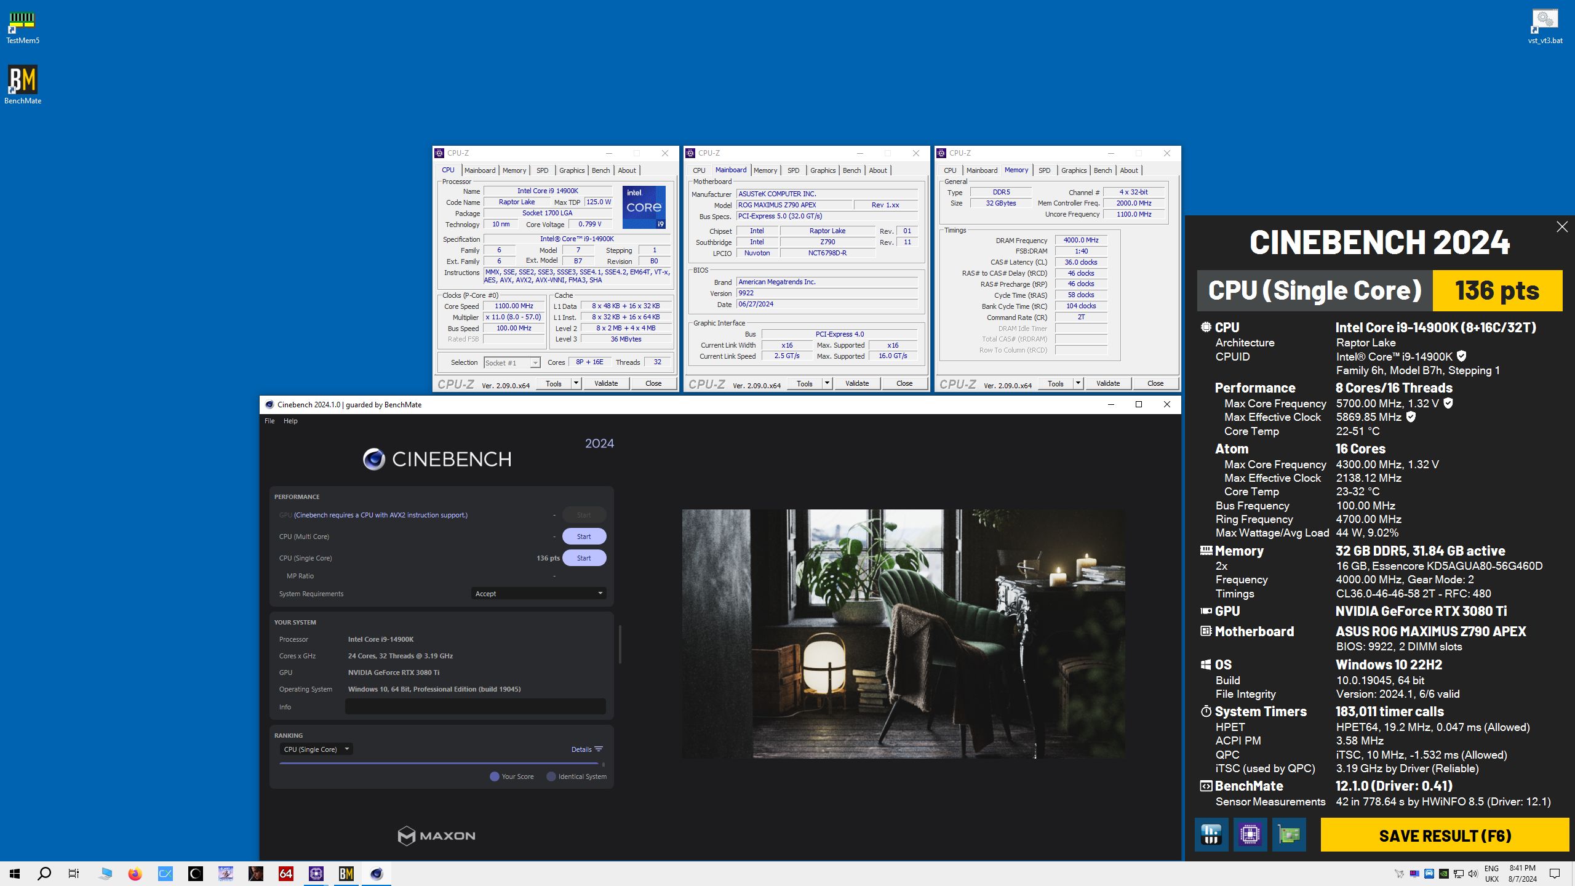
Task: Open network status tray icon
Action: click(x=1458, y=874)
